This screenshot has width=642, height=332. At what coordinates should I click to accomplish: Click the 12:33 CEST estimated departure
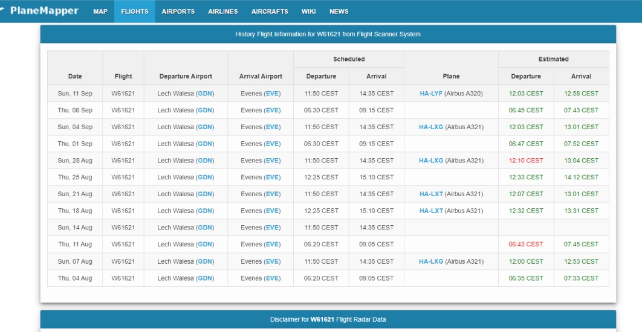526,177
